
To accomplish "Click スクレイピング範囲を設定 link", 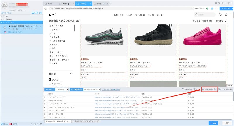I will pyautogui.click(x=111, y=90).
